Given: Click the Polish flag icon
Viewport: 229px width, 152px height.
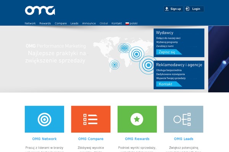Looking at the screenshot, I should click(127, 24).
